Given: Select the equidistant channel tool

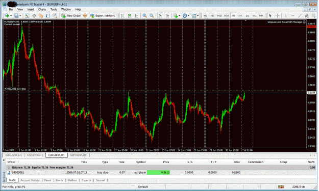Looking at the screenshot, I should 307,16.
